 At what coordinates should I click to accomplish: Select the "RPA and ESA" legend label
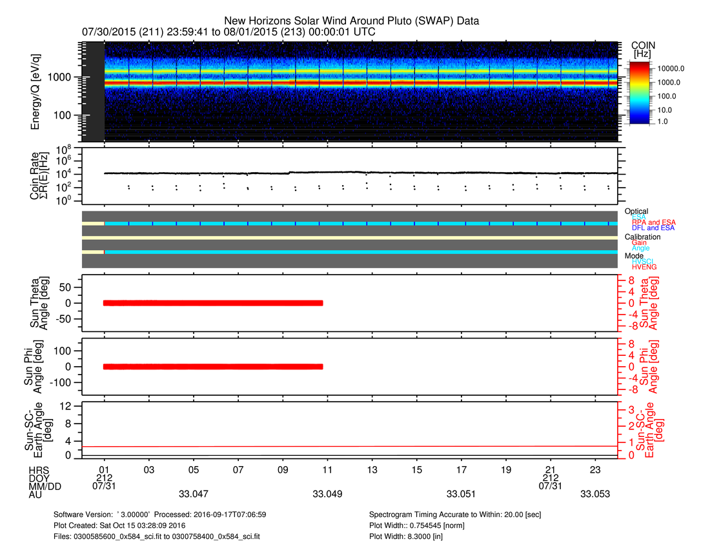(x=654, y=222)
